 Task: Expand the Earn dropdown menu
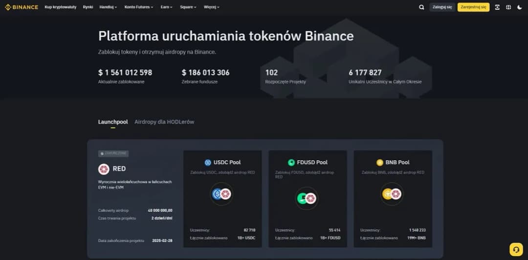167,7
